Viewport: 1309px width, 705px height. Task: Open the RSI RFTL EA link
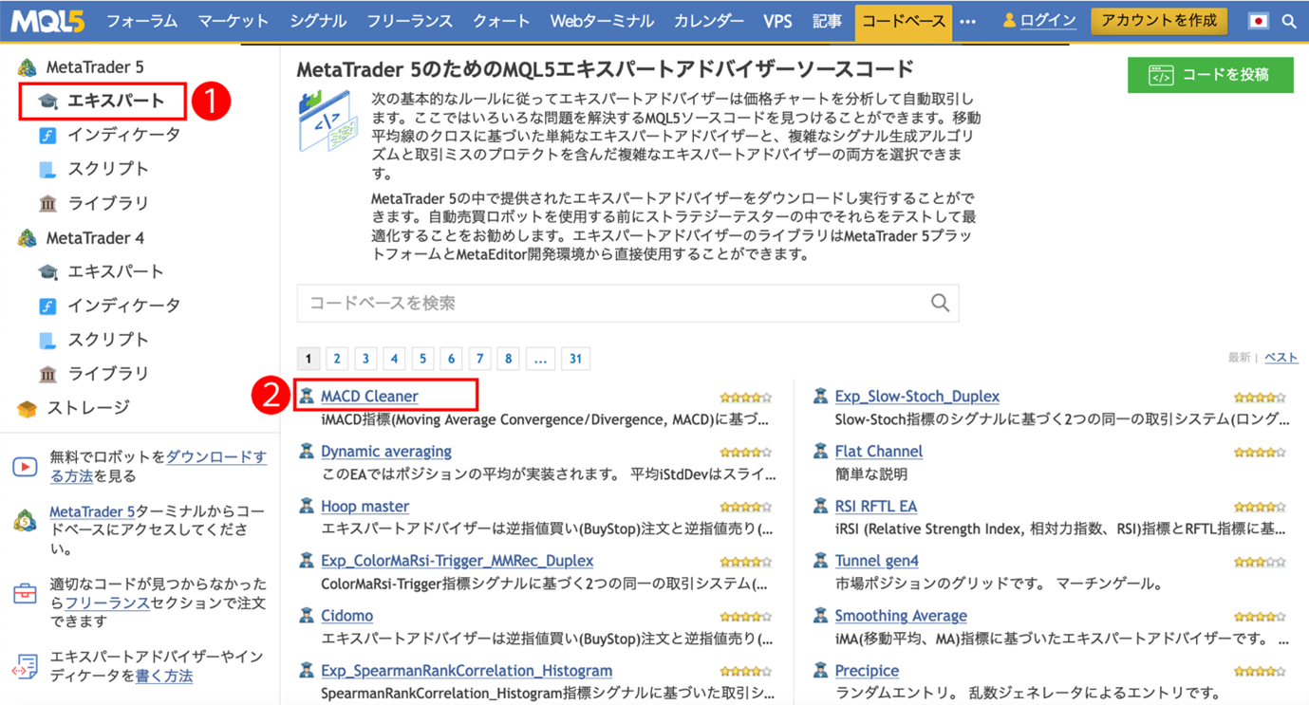876,506
